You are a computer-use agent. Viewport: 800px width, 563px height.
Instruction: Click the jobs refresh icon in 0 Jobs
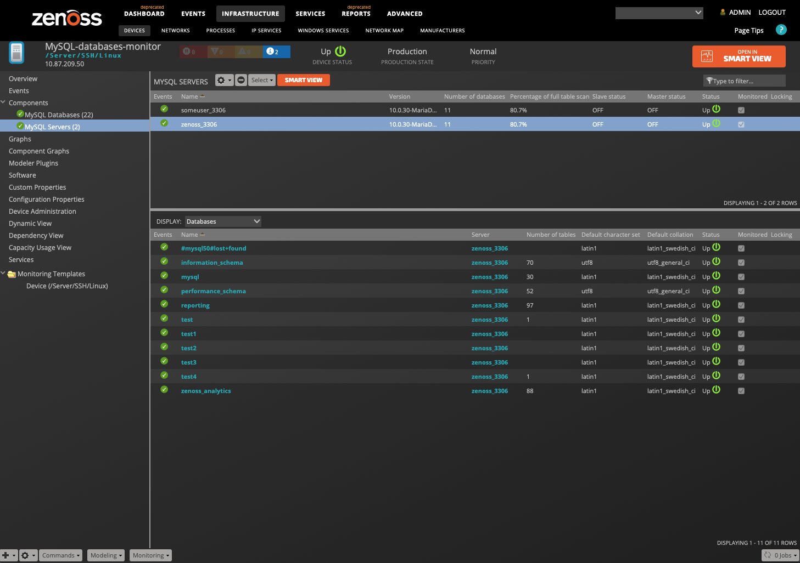[768, 555]
